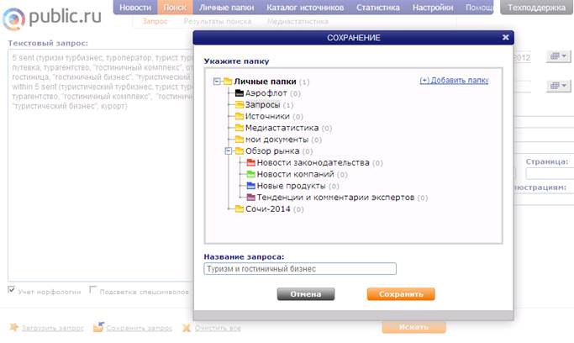Screen dimensions: 574x343
Task: Click the Загрузить запрос link
Action: [52, 328]
